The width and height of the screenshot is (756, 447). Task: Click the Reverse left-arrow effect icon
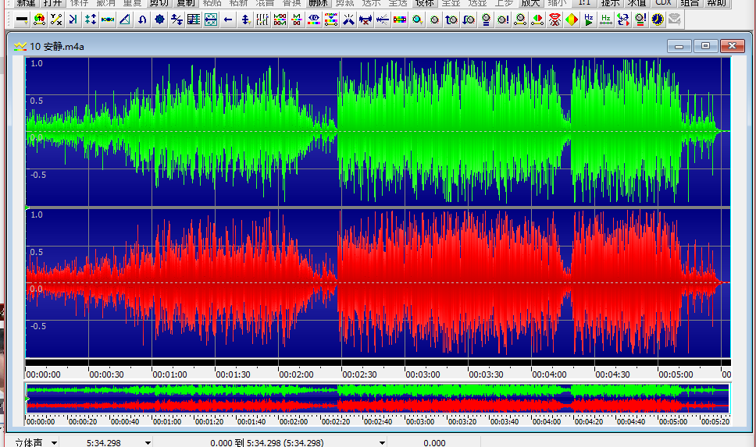click(228, 20)
